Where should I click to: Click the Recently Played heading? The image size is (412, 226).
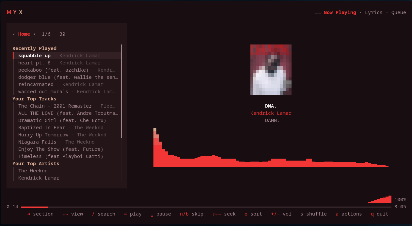point(34,48)
